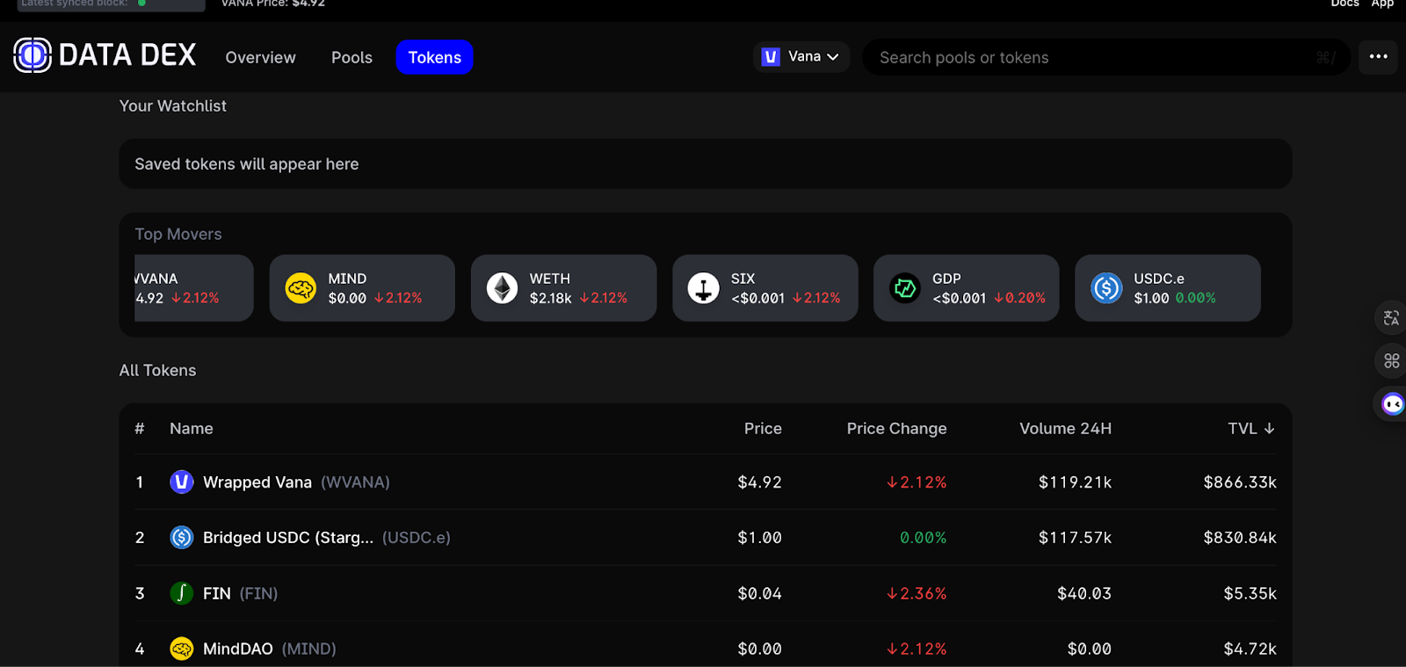The width and height of the screenshot is (1406, 667).
Task: Switch to the Overview tab
Action: pyautogui.click(x=260, y=58)
